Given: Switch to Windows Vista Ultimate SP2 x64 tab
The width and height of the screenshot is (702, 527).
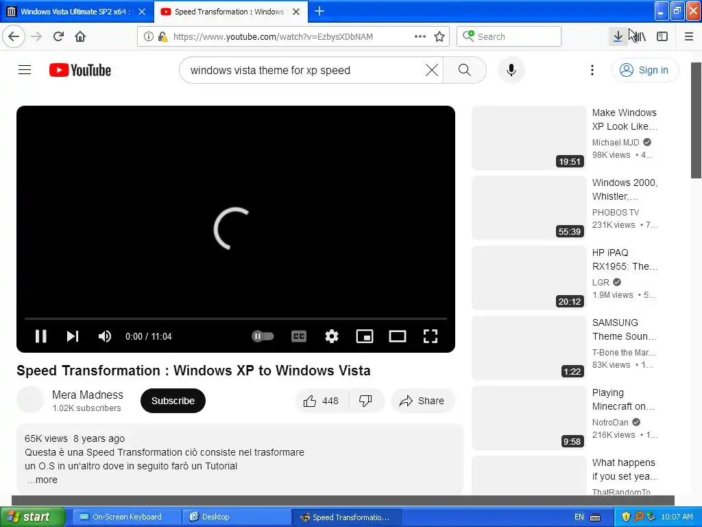Looking at the screenshot, I should [x=76, y=12].
